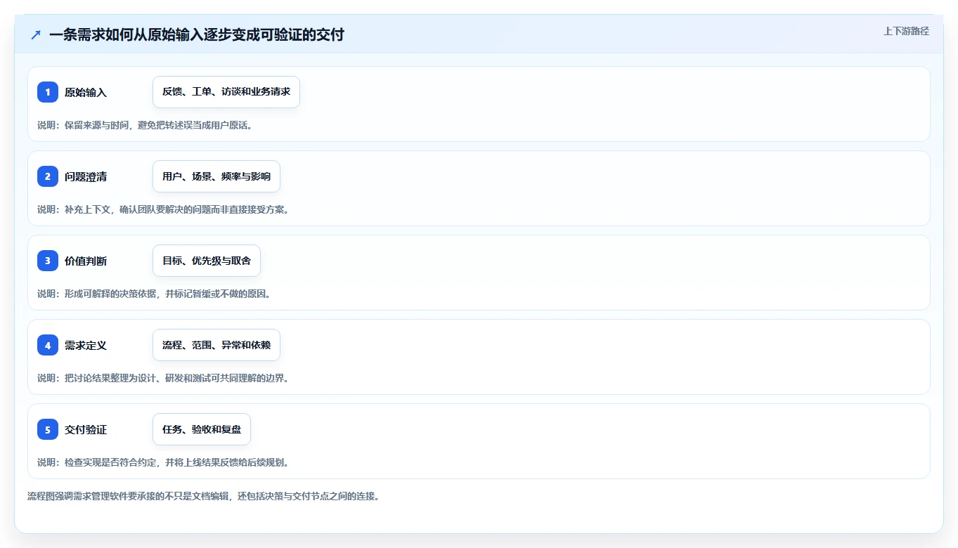This screenshot has height=548, width=958.
Task: Click the step 5 number badge
Action: pyautogui.click(x=48, y=429)
